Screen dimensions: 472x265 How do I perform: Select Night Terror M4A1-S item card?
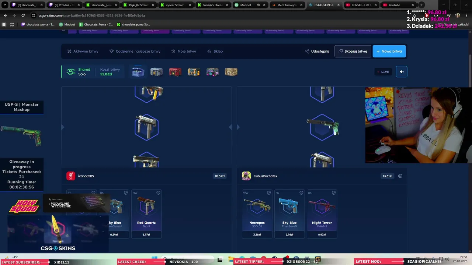click(322, 214)
